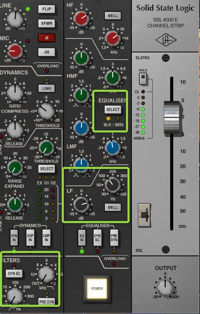This screenshot has height=314, width=200.
Task: Click the blue LMF gain knob
Action: coord(81,128)
